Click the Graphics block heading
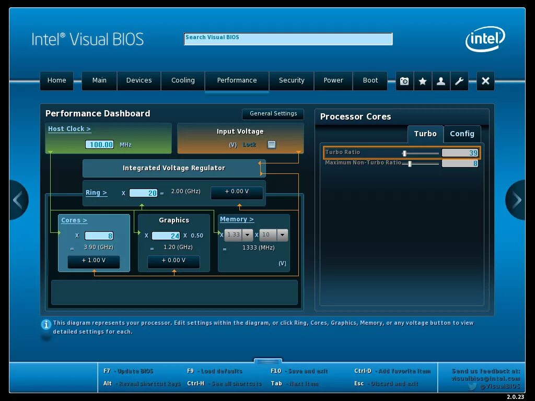 click(173, 220)
